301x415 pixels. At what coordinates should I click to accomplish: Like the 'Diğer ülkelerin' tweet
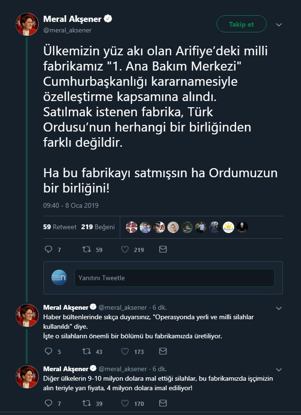[x=125, y=404]
